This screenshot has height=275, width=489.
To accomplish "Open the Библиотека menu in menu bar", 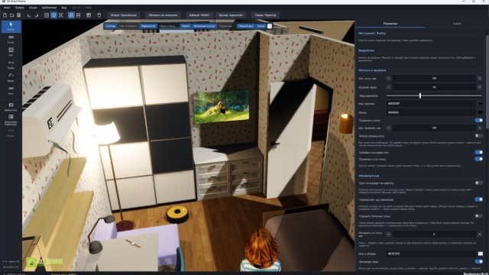I will coord(49,8).
